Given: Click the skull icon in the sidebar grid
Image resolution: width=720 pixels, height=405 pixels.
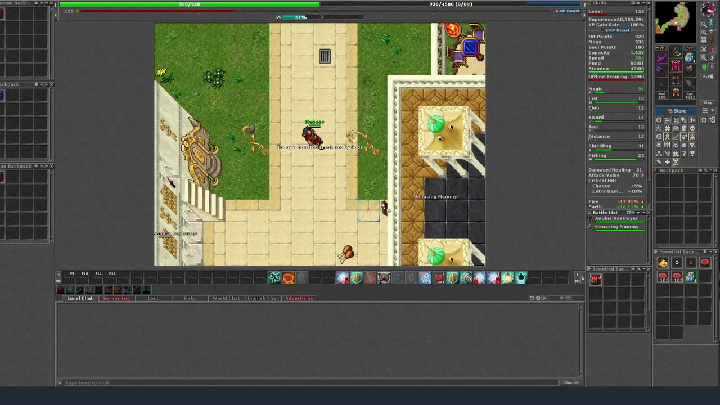Looking at the screenshot, I should point(693,128).
